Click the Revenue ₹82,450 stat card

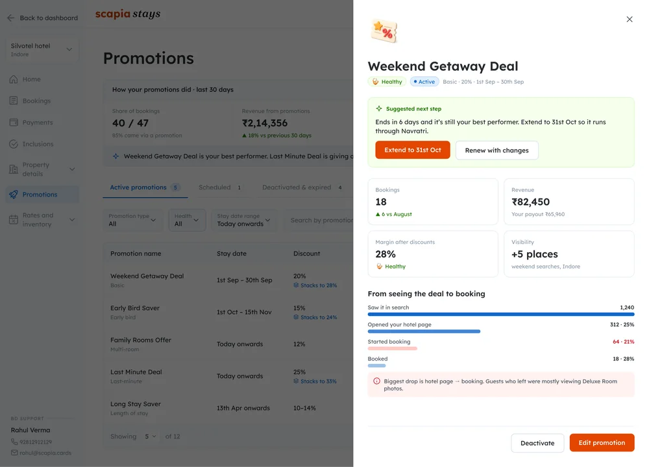point(569,202)
